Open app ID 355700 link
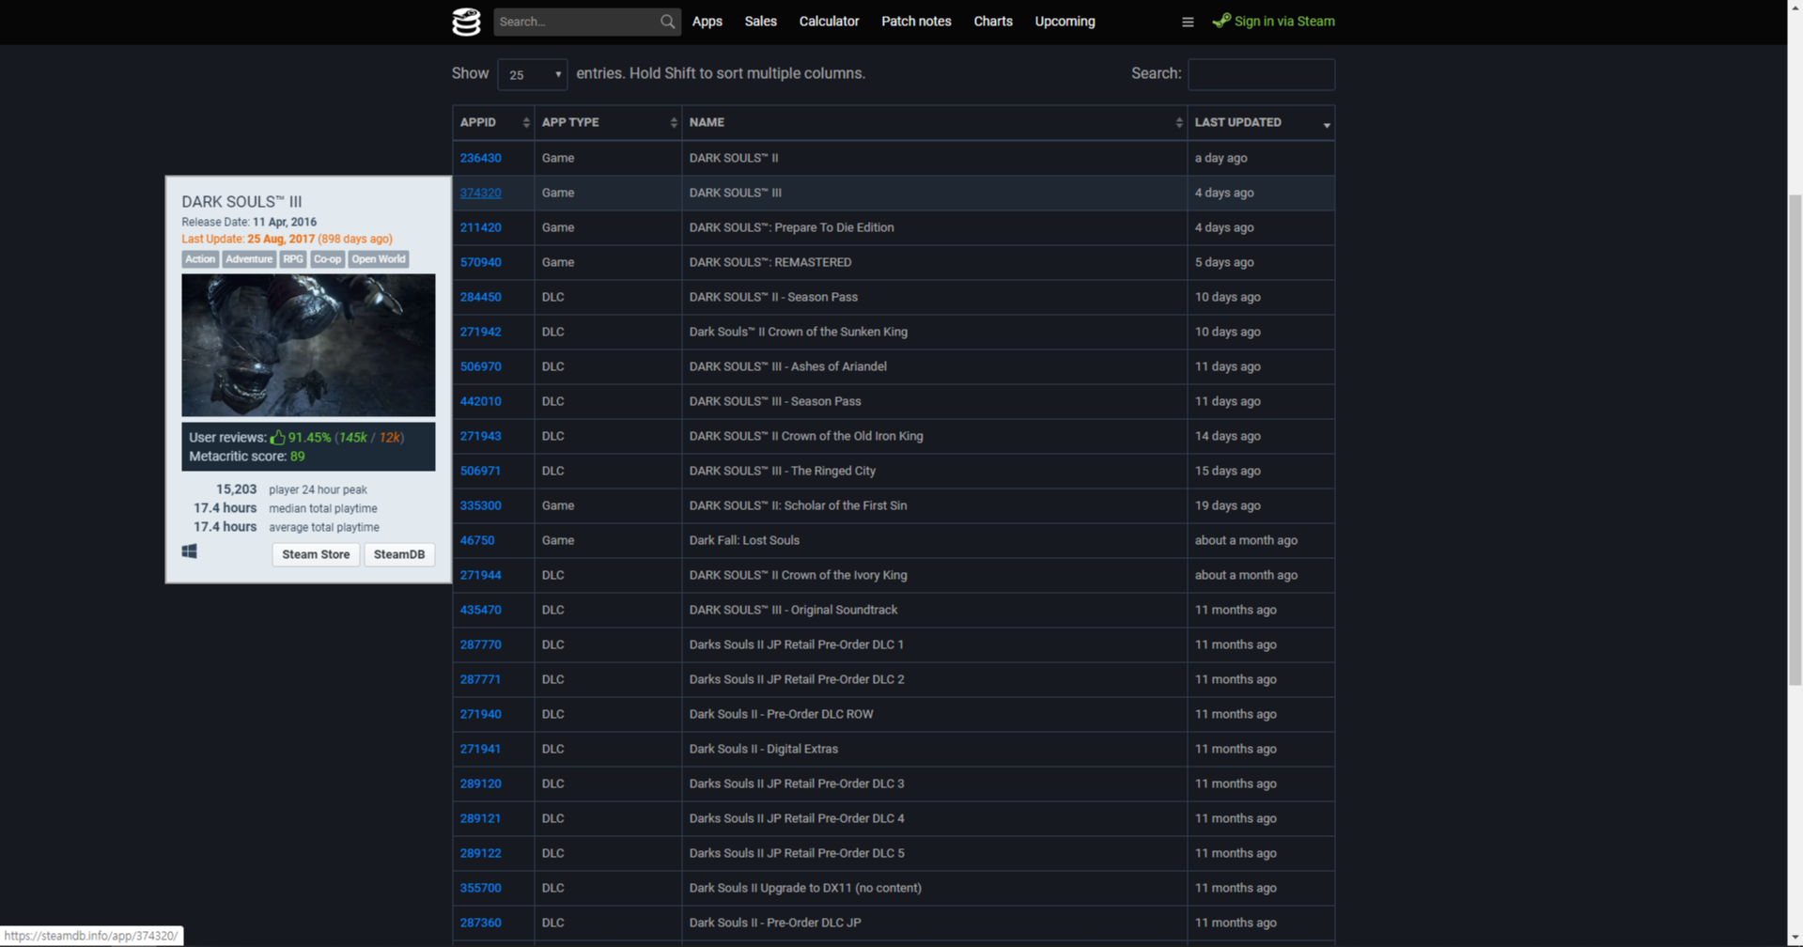The width and height of the screenshot is (1803, 947). pyautogui.click(x=480, y=888)
